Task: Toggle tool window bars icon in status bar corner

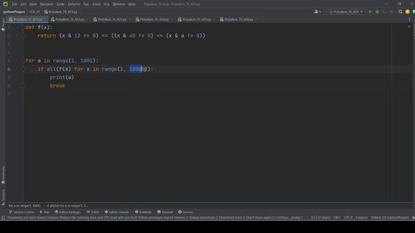Action: [x=3, y=217]
